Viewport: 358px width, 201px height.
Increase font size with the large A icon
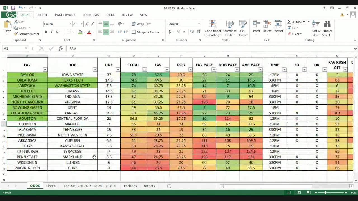point(87,24)
